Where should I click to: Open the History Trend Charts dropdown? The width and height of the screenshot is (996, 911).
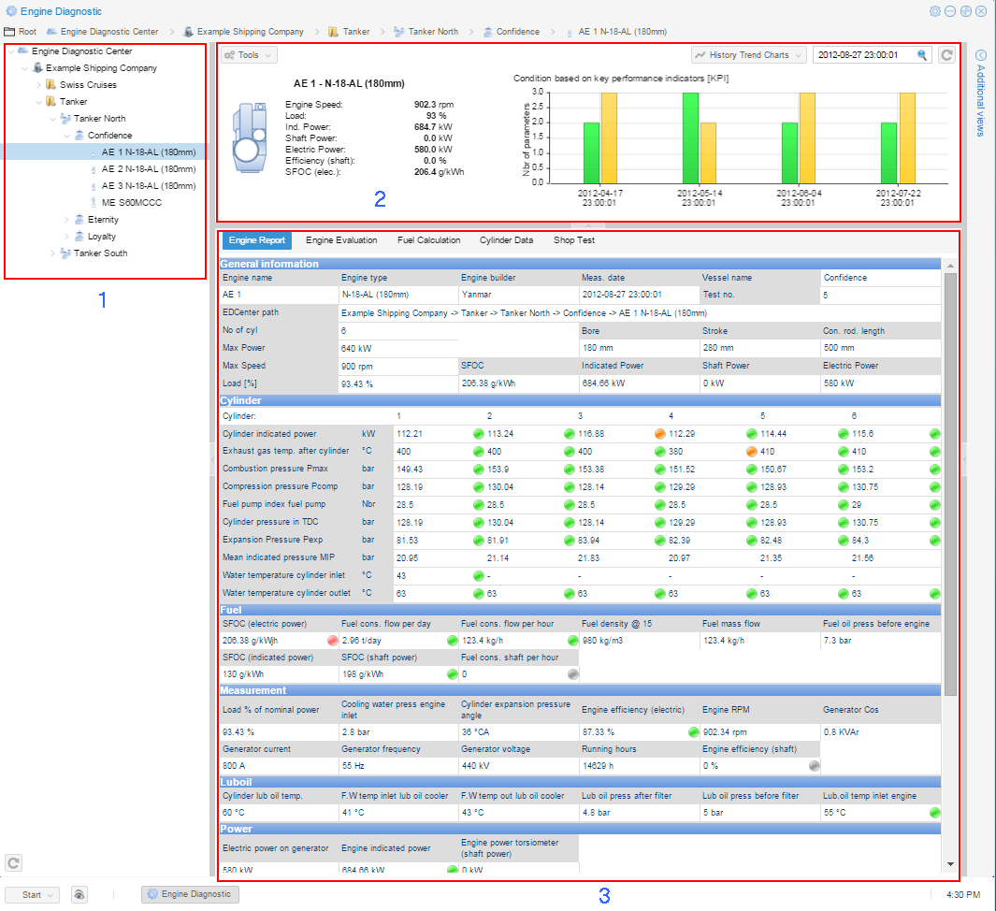click(x=748, y=55)
